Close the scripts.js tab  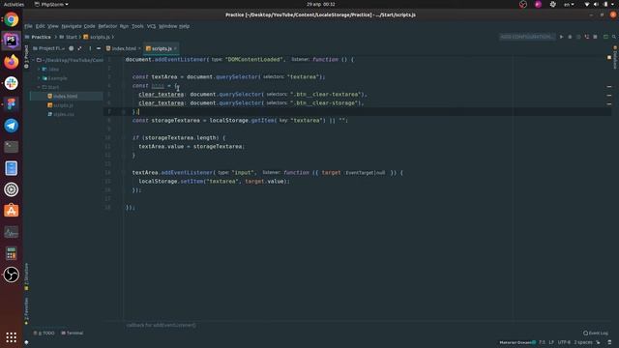point(175,48)
